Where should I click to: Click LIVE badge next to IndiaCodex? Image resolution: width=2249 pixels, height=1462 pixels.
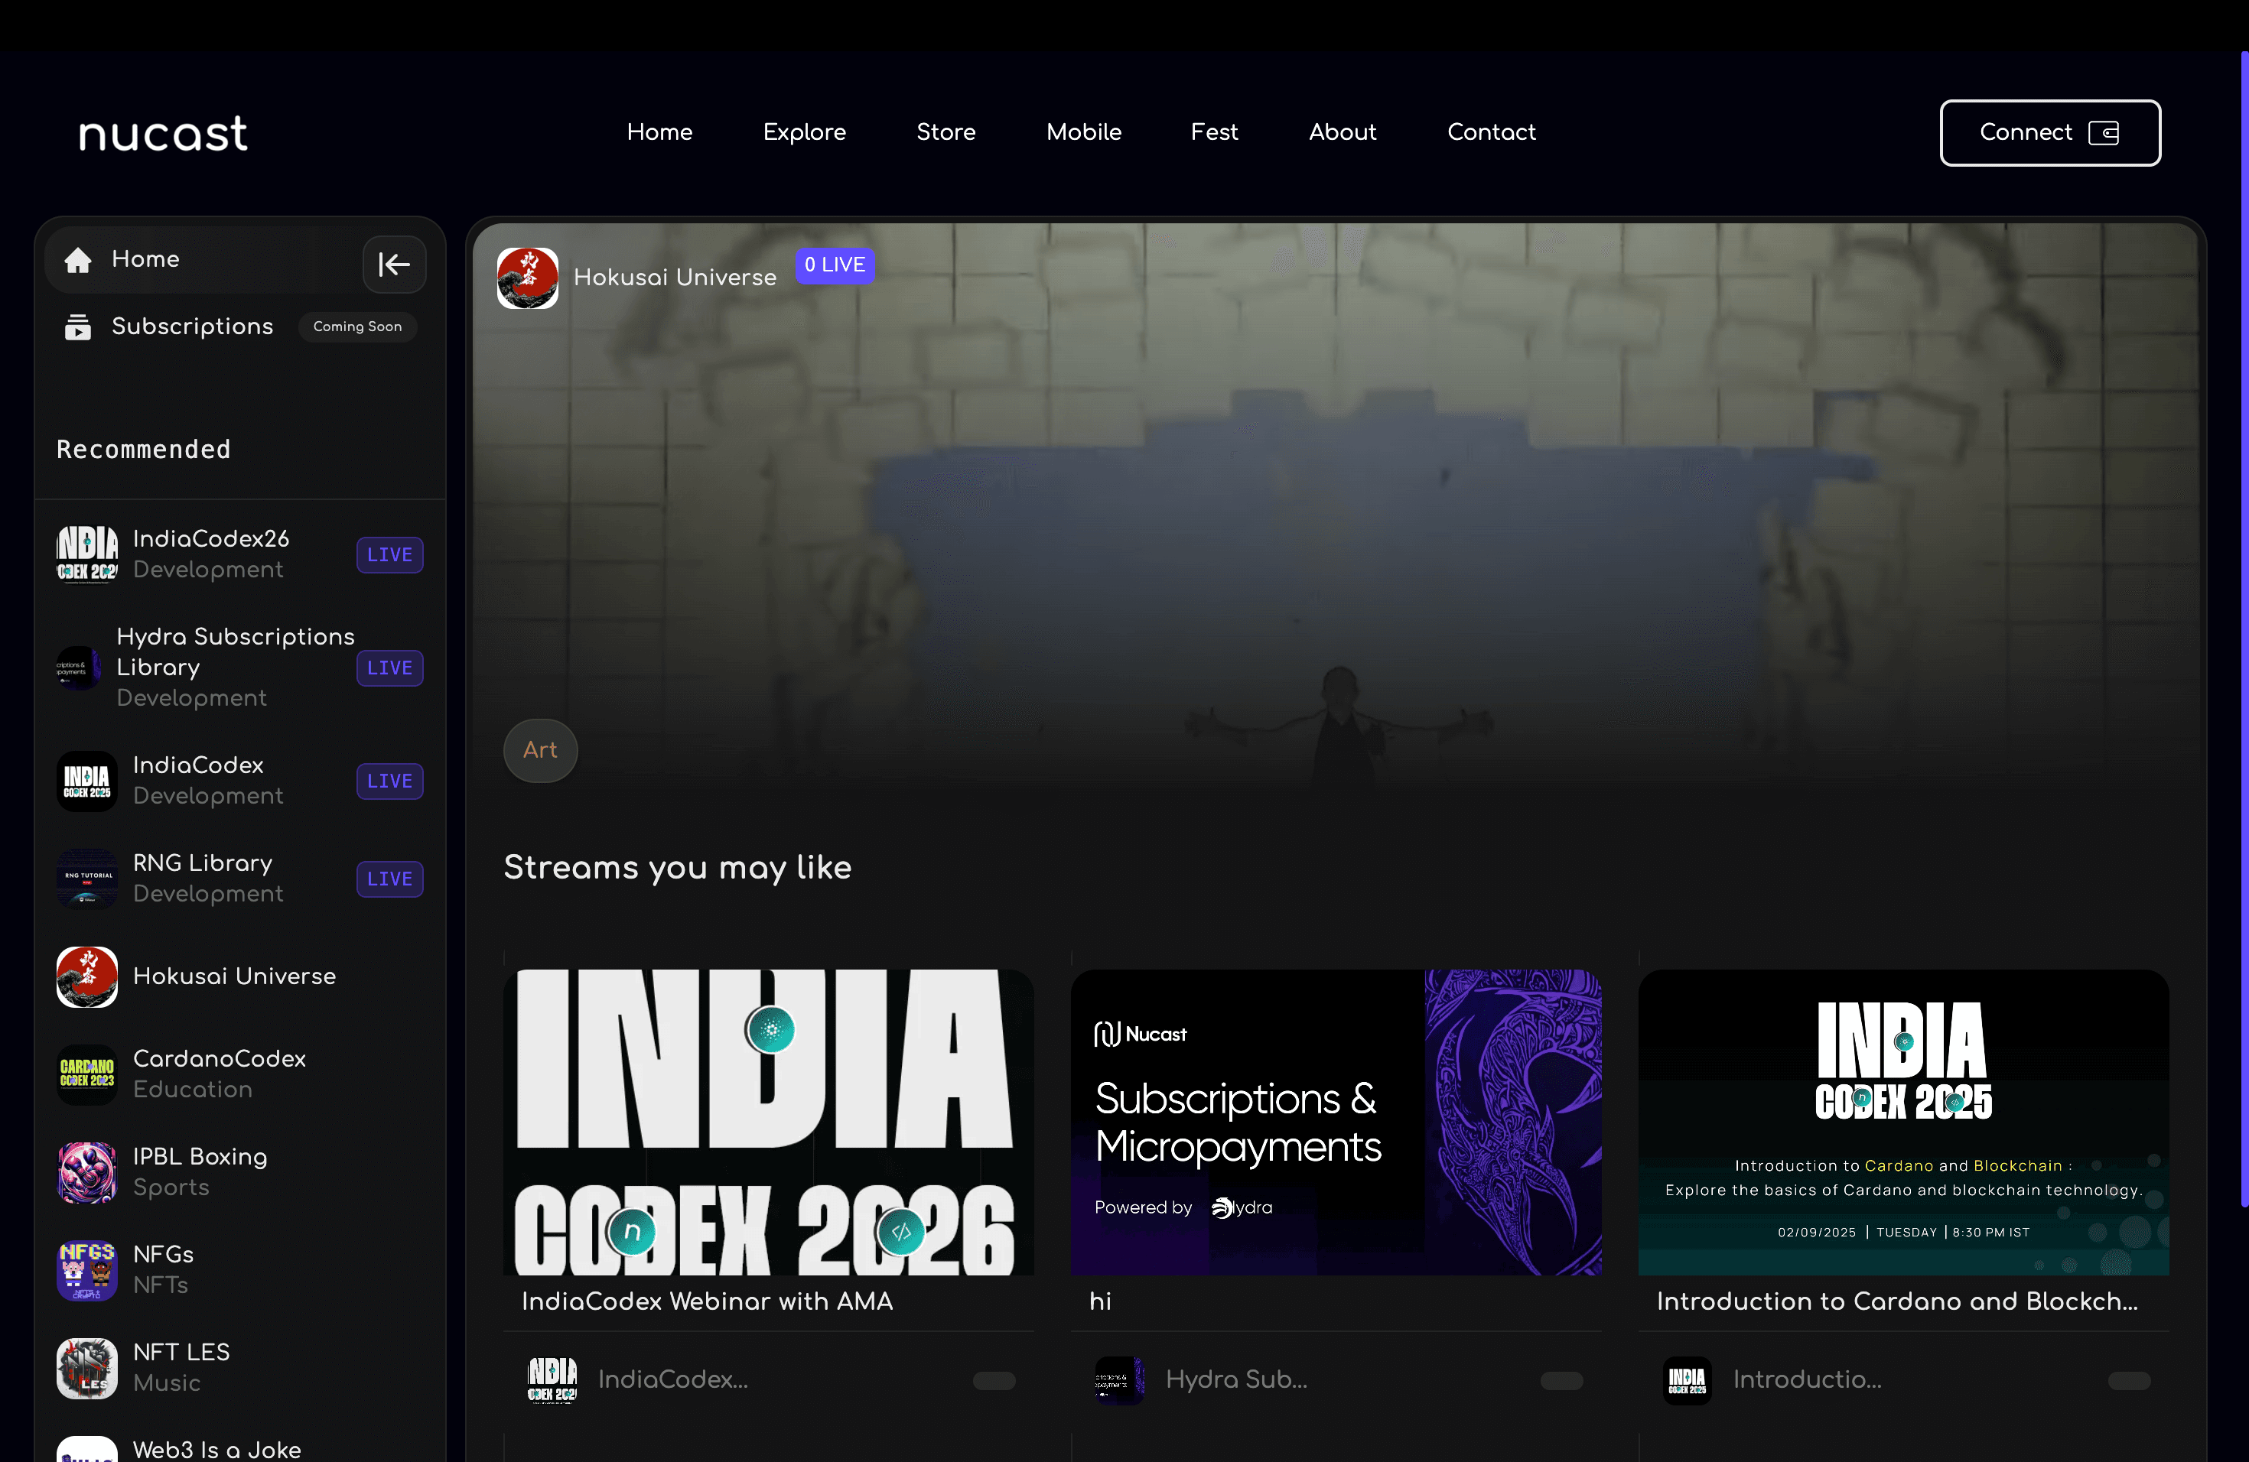pos(389,781)
